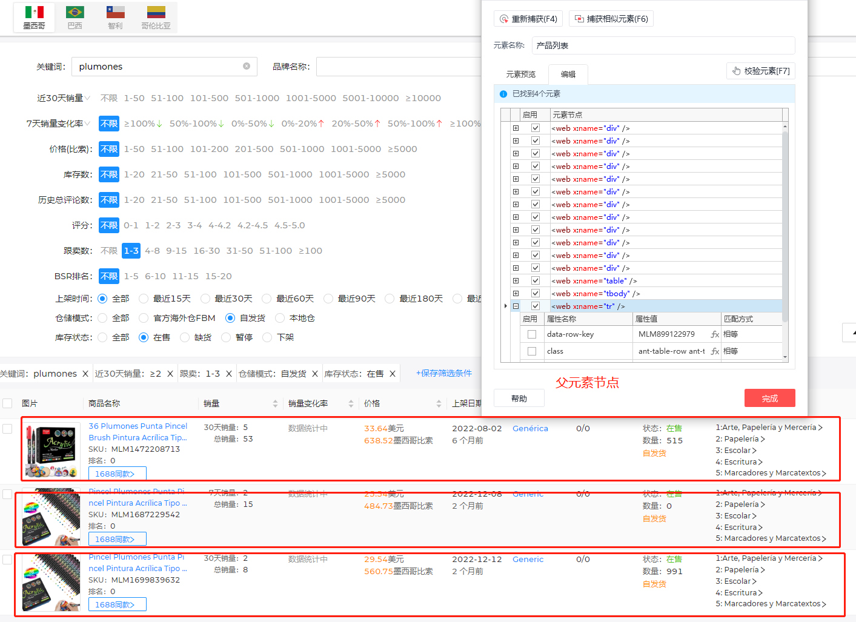Remove the 在售 stock status filter tag

click(x=393, y=374)
